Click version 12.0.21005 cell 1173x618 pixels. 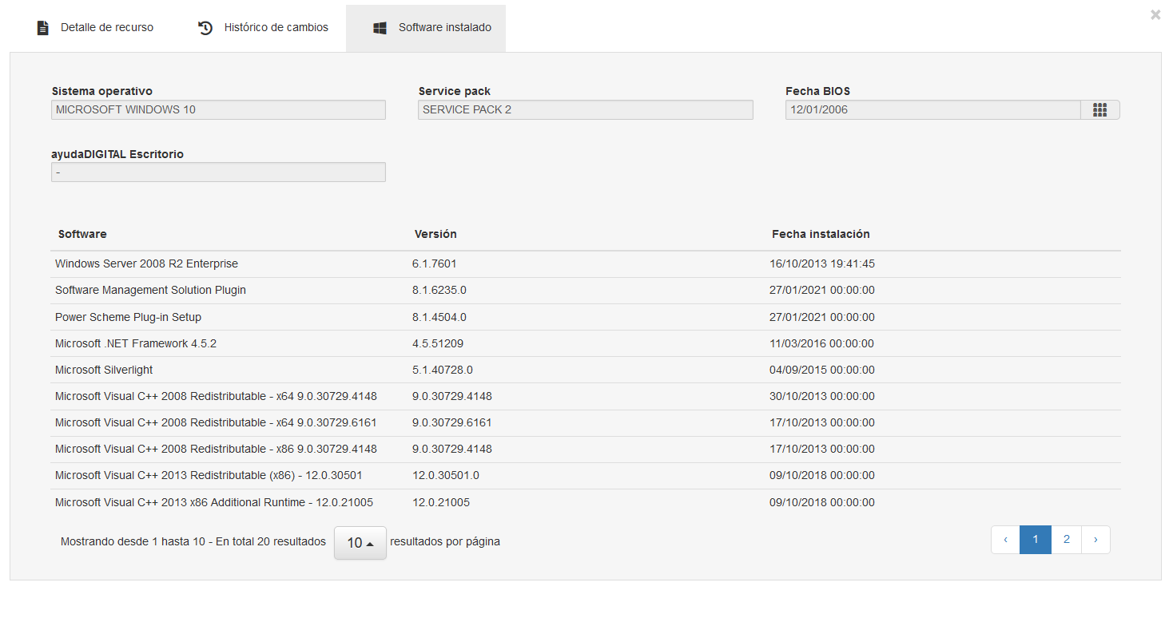point(441,502)
